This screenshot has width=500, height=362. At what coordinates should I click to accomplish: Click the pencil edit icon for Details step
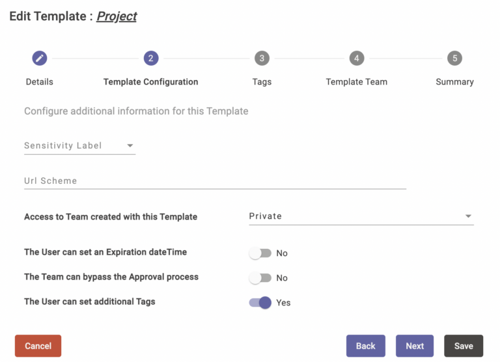[x=40, y=58]
